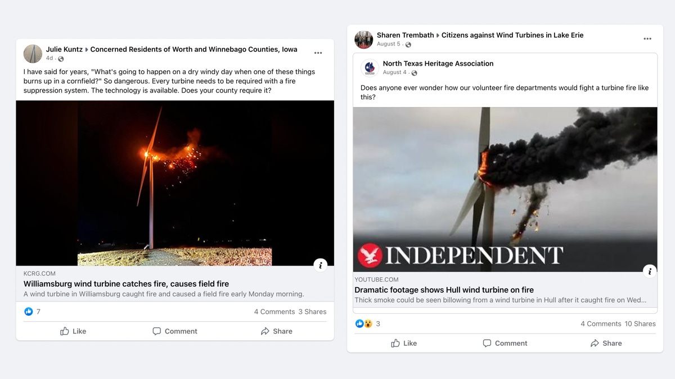
Task: View 10 Shares on Sharen Trembath's post
Action: coord(640,324)
